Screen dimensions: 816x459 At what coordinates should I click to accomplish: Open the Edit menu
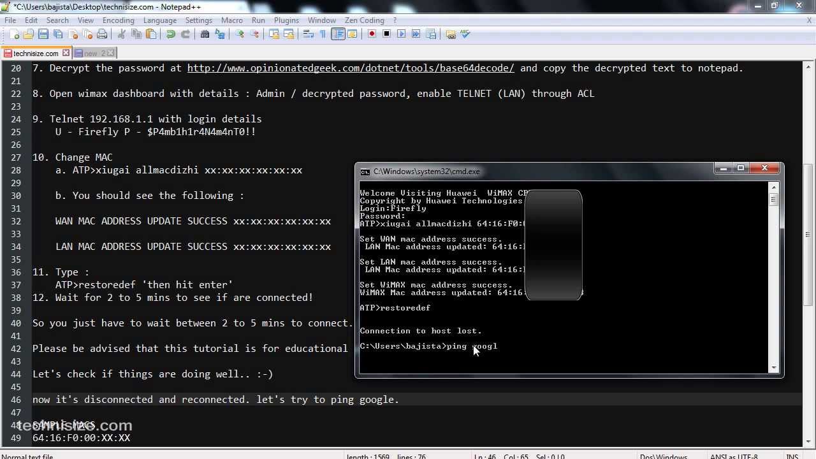click(31, 20)
